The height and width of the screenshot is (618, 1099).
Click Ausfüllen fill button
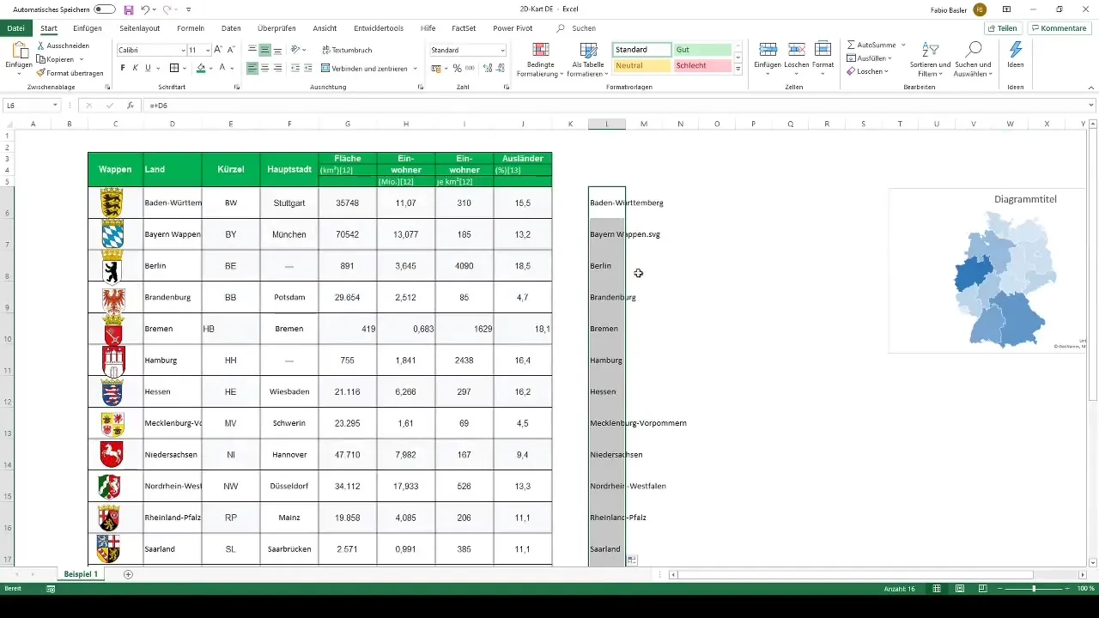(x=869, y=58)
